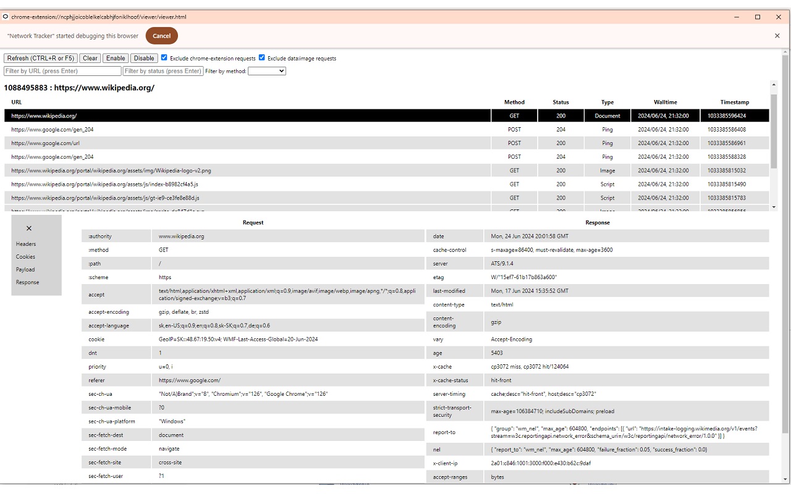Screen dimensions: 791x494
Task: Click the server value ATS/9.1.4
Action: pos(502,264)
